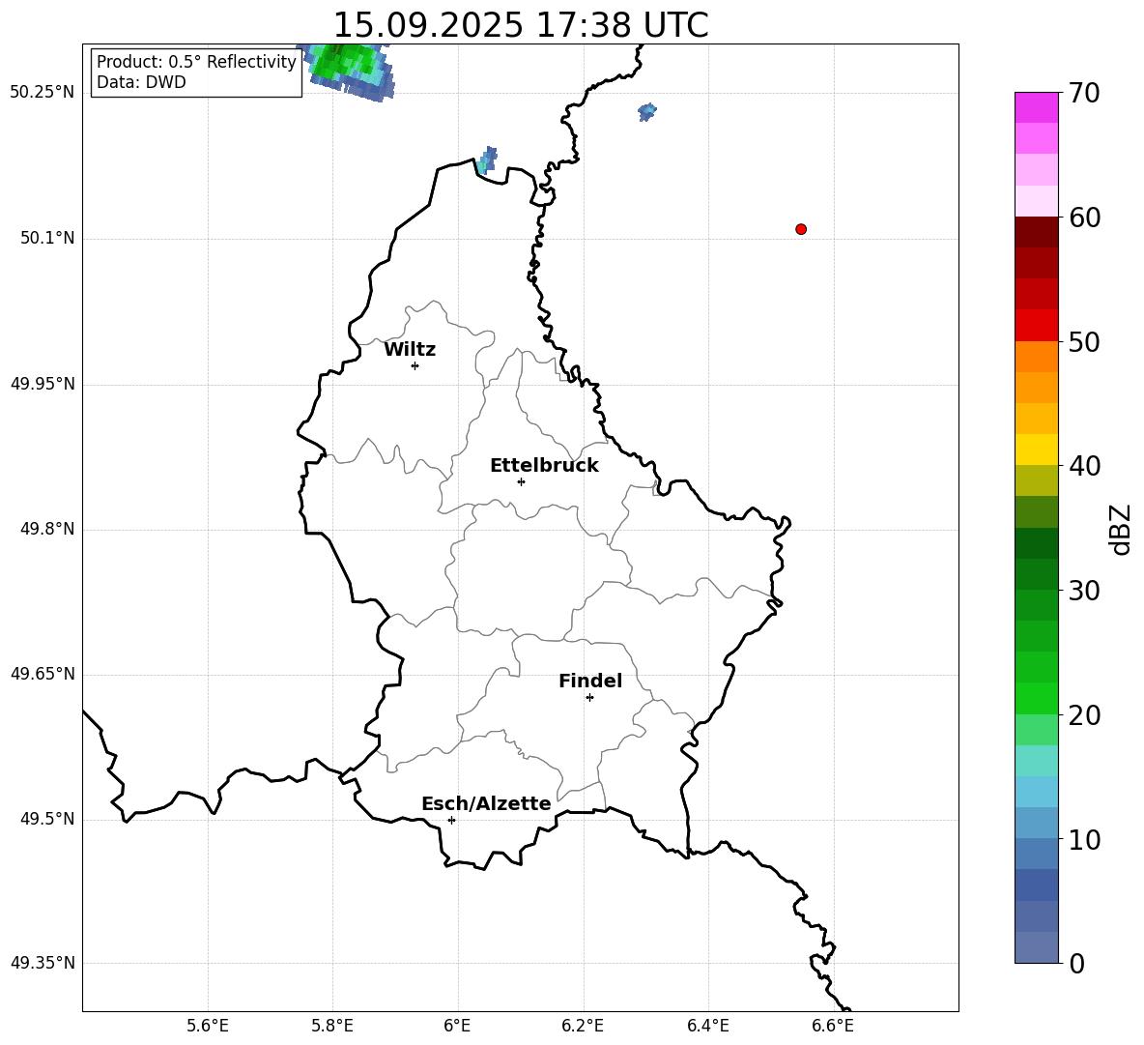
Task: Click the Ettelbruck station cross marker
Action: [521, 481]
